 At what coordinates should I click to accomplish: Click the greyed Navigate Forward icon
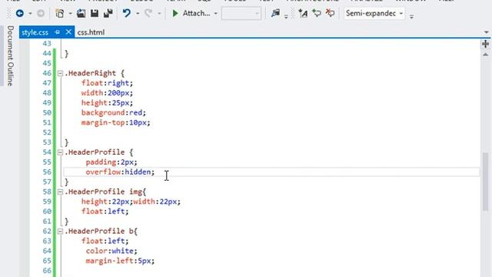tap(41, 13)
